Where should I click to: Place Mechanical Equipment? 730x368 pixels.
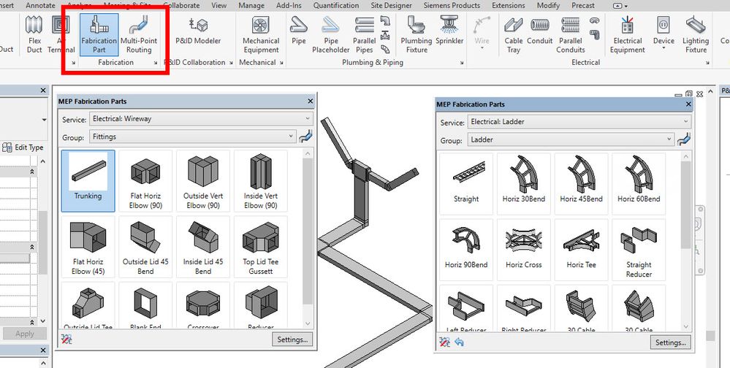[x=261, y=35]
